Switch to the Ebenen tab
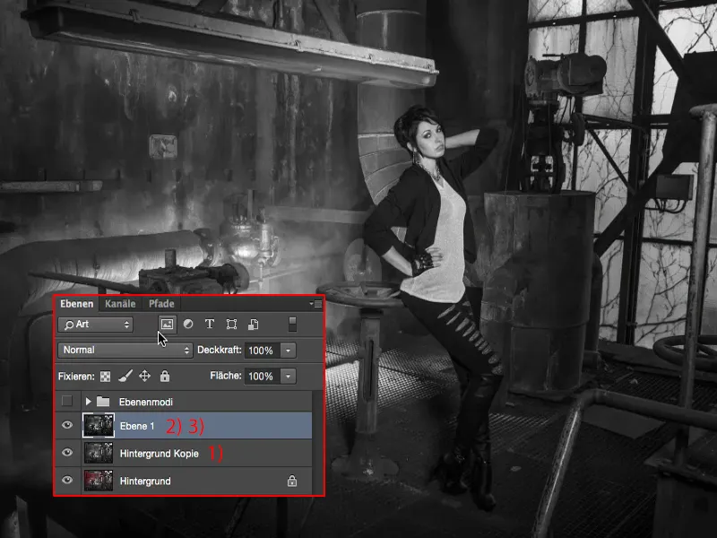This screenshot has width=717, height=538. coord(76,304)
